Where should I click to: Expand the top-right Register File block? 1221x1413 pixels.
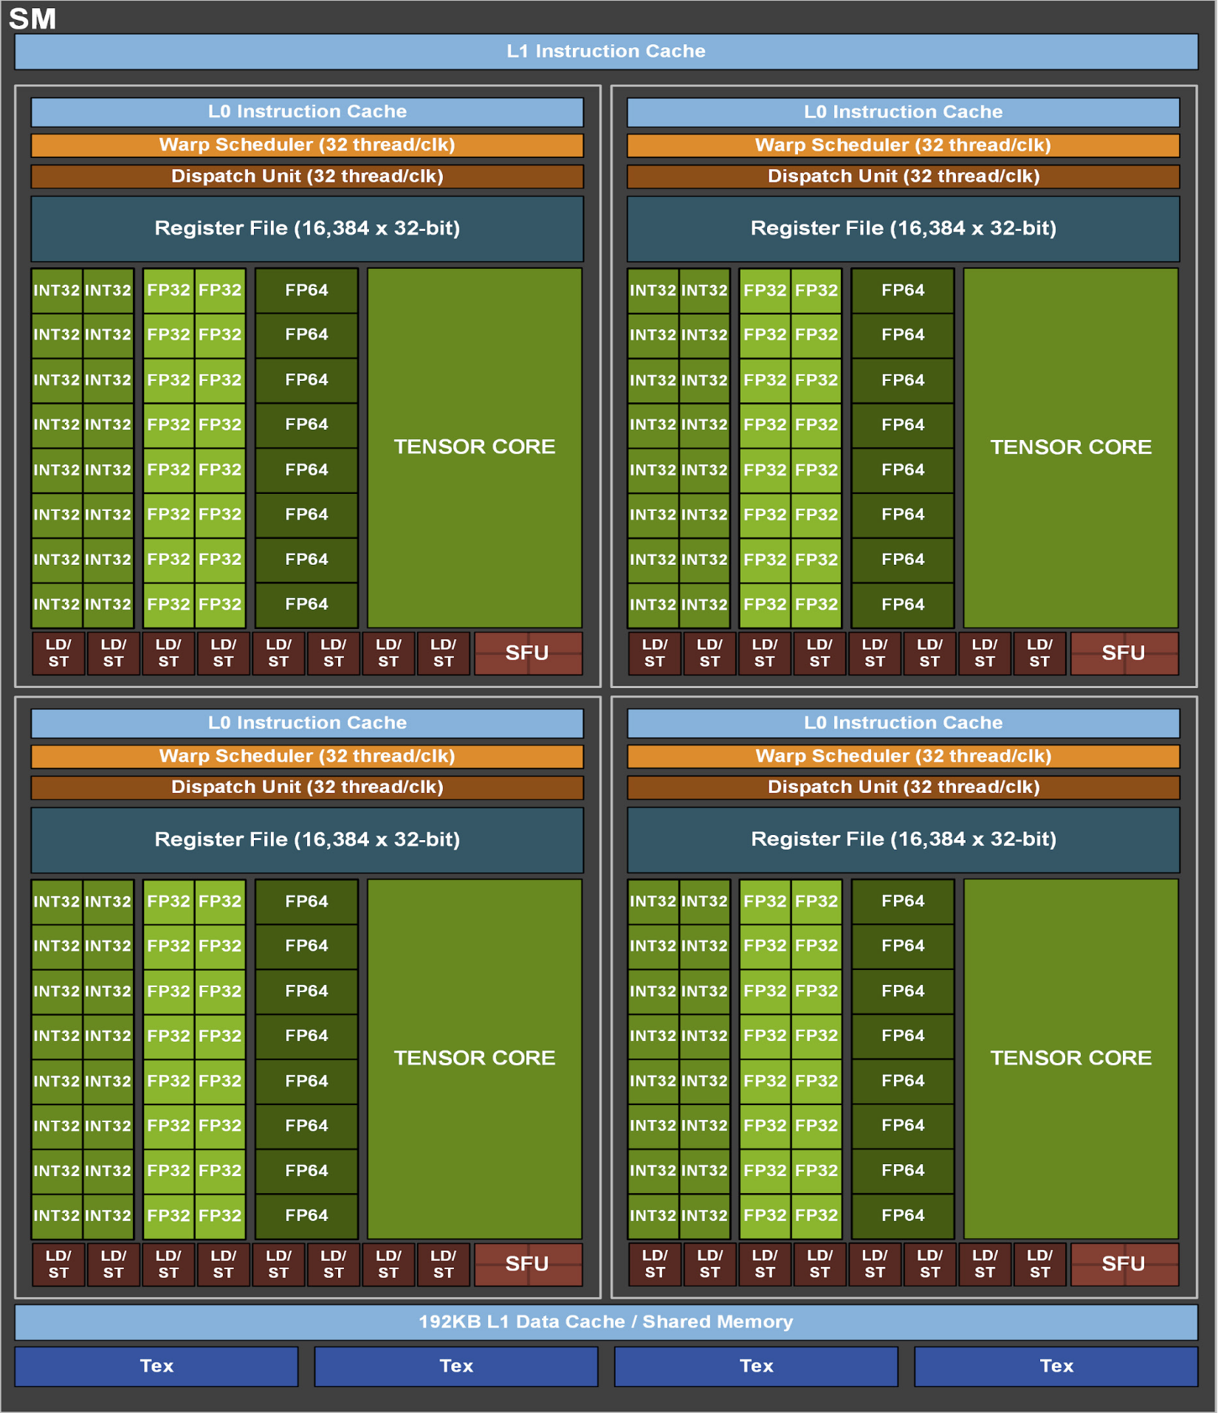coord(903,228)
